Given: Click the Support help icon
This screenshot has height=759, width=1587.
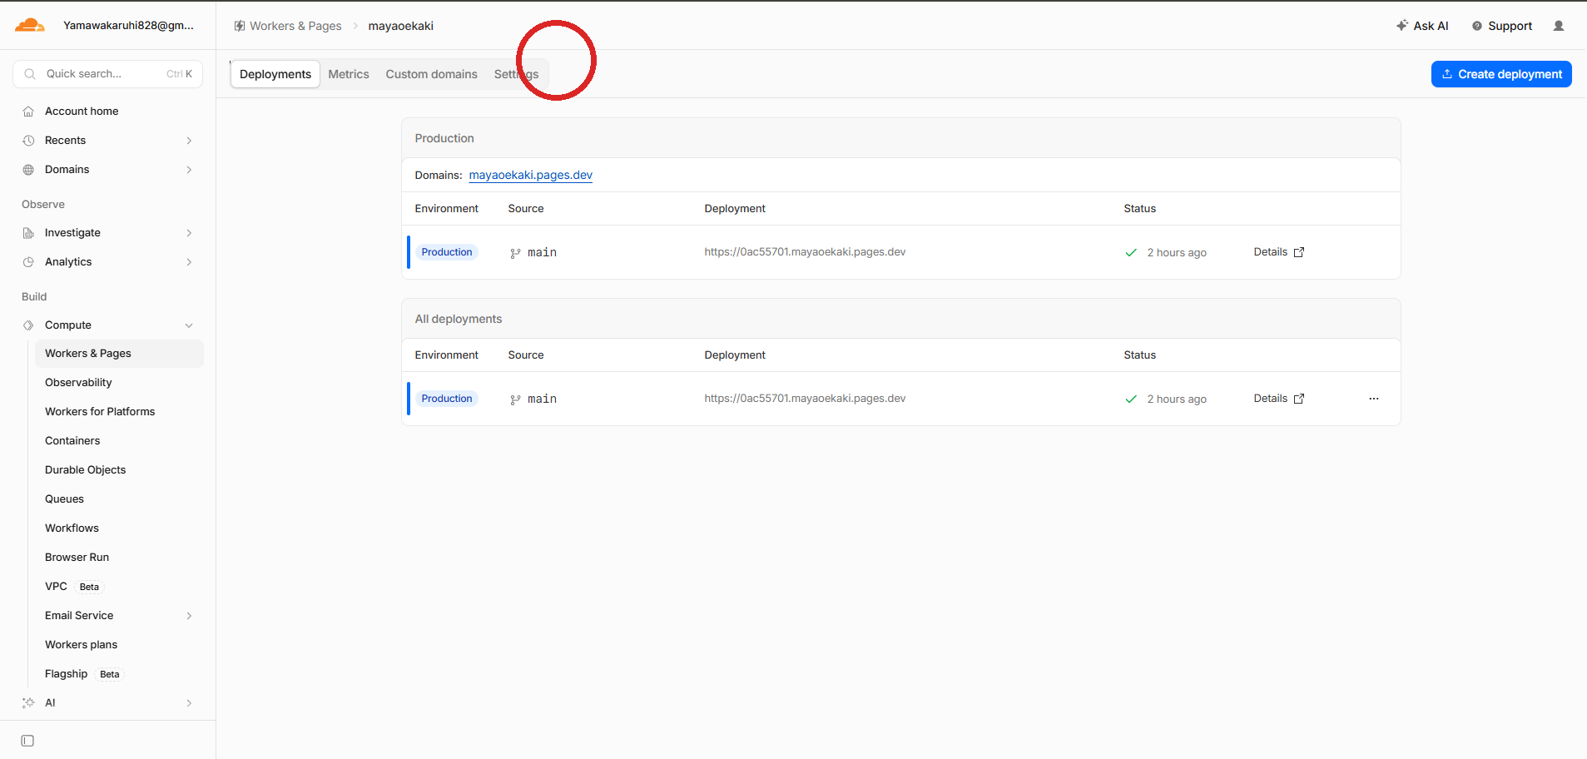Looking at the screenshot, I should pyautogui.click(x=1477, y=26).
